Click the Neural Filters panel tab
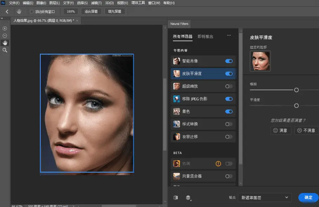 (x=179, y=24)
